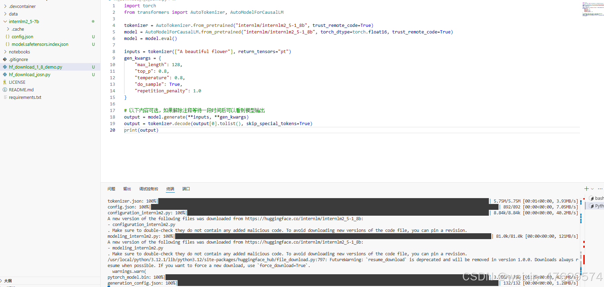This screenshot has height=287, width=604.
Task: Click the U status badge for config.json
Action: click(x=93, y=37)
